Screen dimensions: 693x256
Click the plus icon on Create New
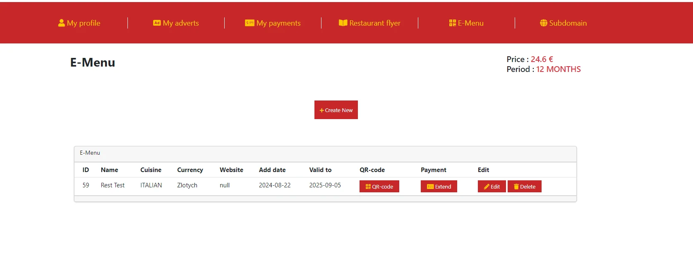(321, 110)
